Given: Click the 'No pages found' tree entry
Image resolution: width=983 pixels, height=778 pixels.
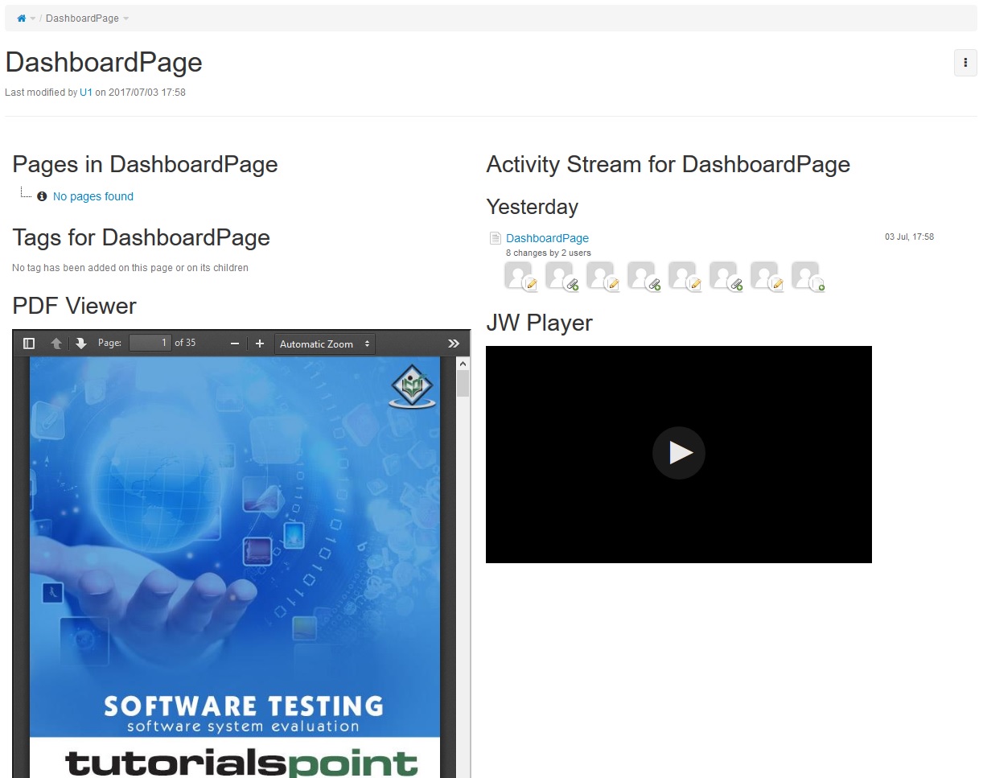Looking at the screenshot, I should coord(93,196).
